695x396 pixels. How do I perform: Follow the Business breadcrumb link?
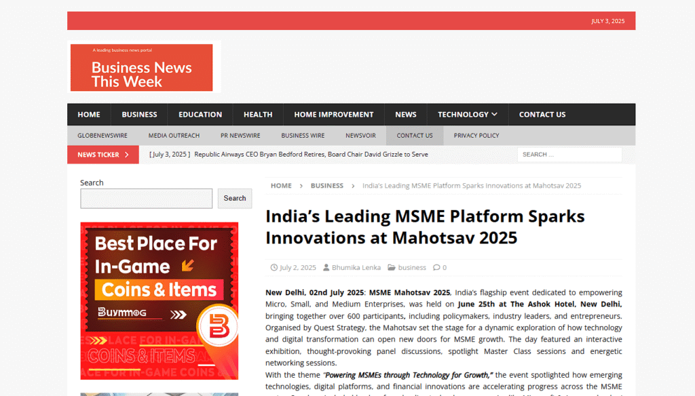[x=327, y=186]
